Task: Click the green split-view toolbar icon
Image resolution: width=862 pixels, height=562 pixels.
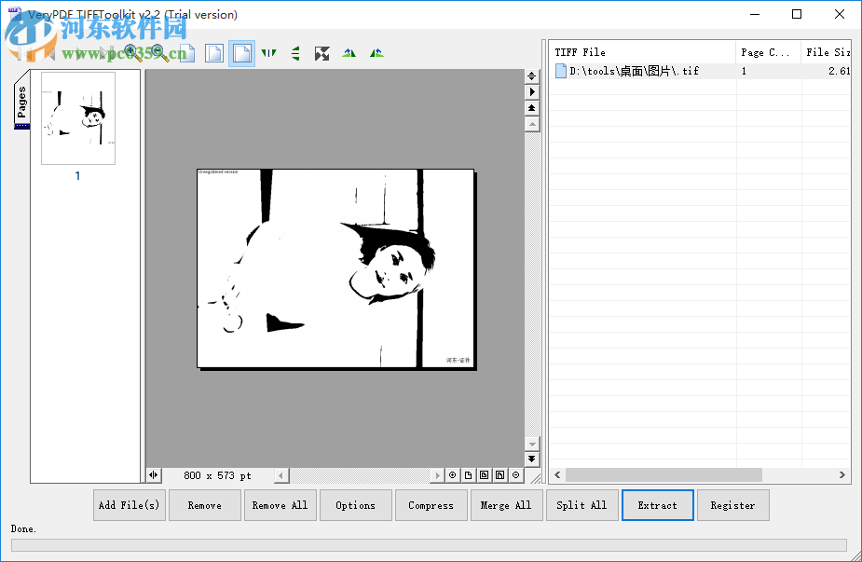Action: (295, 53)
